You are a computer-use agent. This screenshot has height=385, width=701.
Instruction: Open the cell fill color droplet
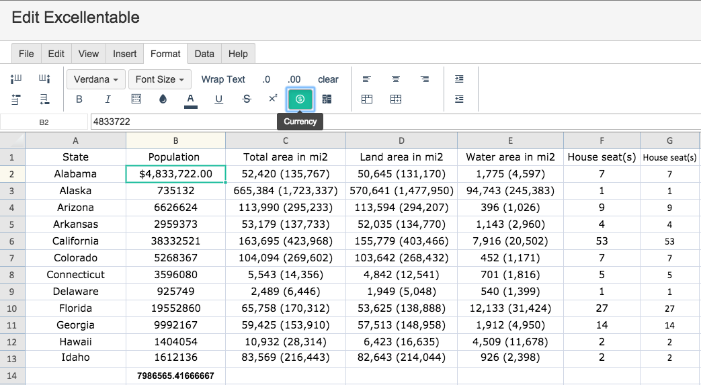[163, 99]
